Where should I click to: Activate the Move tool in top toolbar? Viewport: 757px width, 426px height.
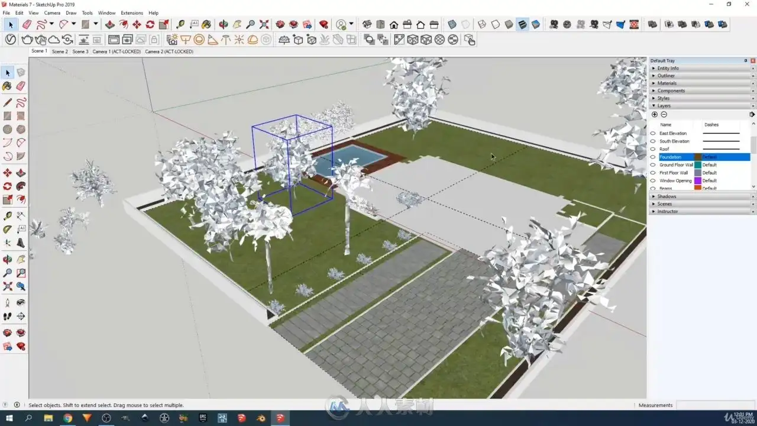(x=137, y=24)
